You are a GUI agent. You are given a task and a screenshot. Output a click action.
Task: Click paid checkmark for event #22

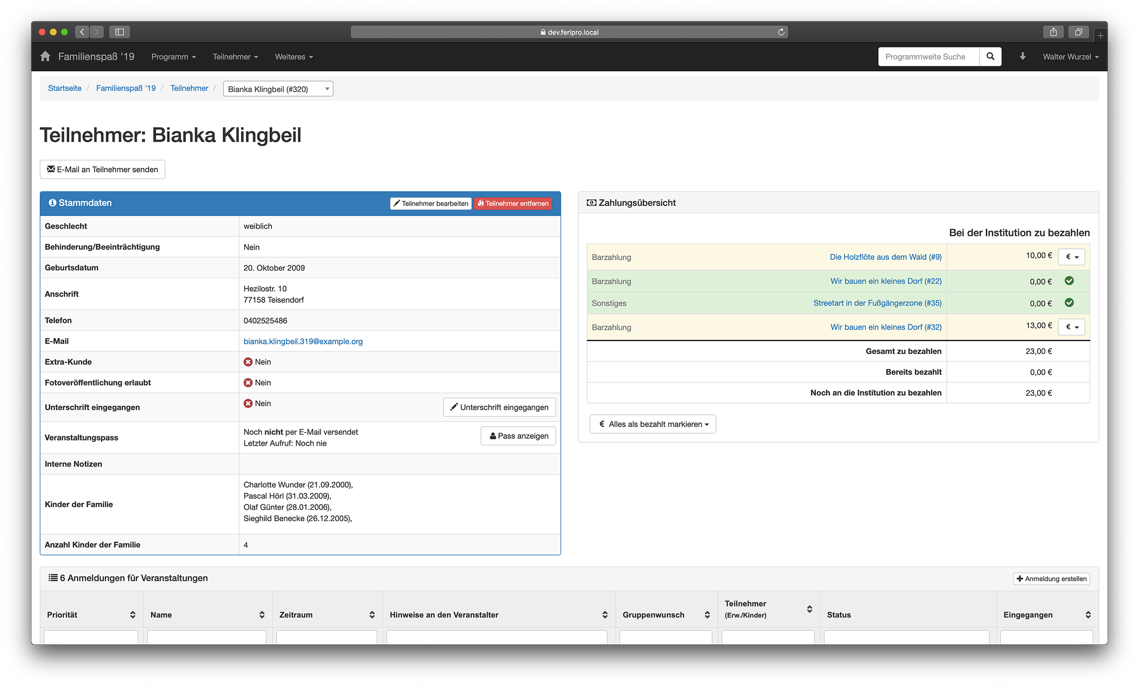(x=1069, y=281)
